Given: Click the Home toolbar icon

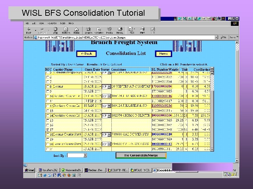Looking at the screenshot, I should 77,30.
